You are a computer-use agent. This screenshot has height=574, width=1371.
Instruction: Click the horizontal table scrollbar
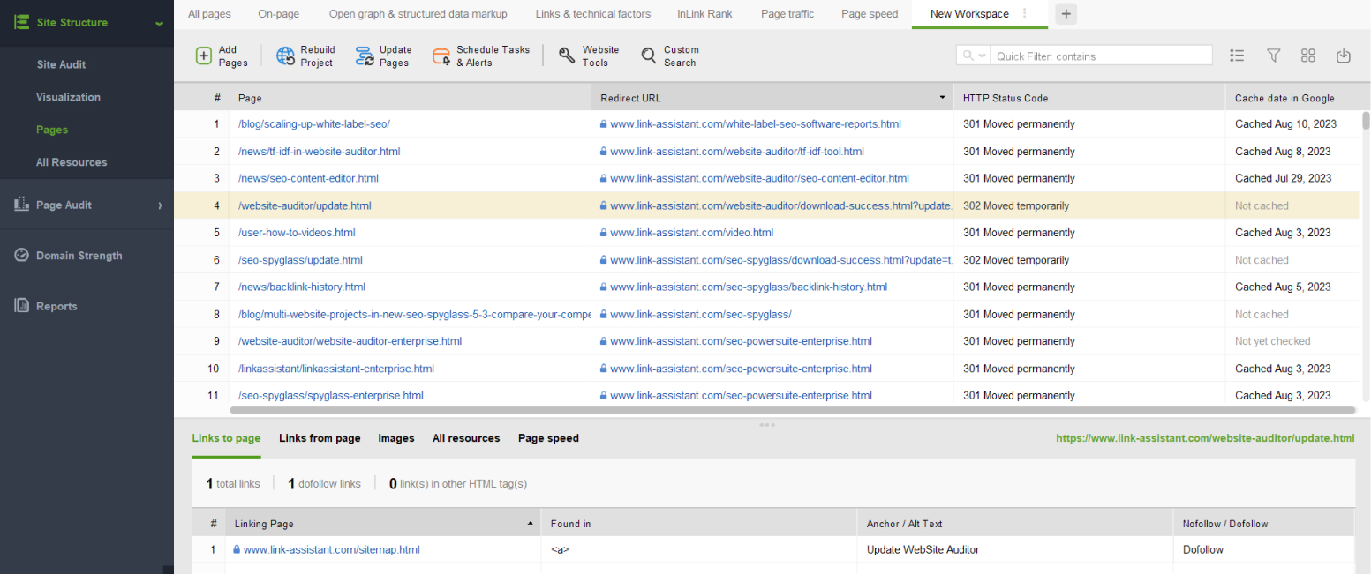coord(792,410)
